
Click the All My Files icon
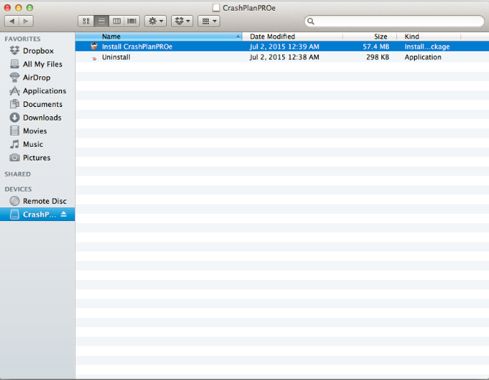pos(14,64)
